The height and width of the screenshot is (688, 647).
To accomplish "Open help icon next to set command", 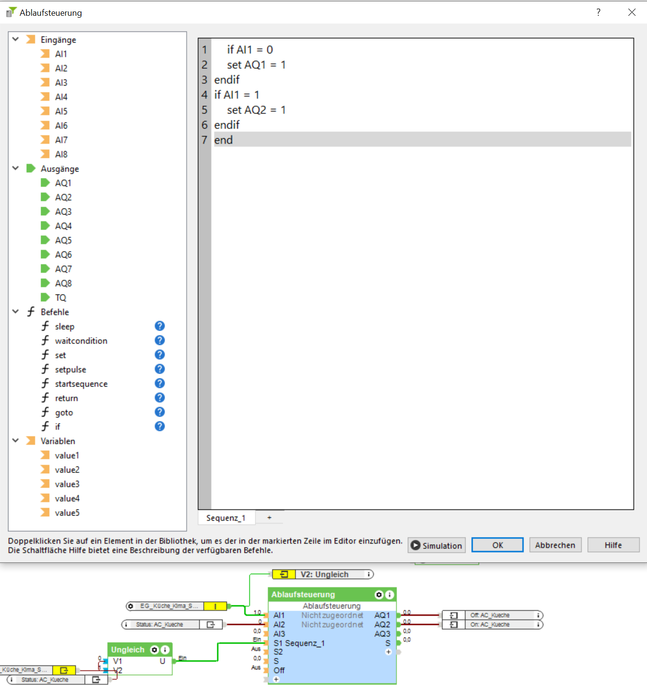I will [159, 355].
